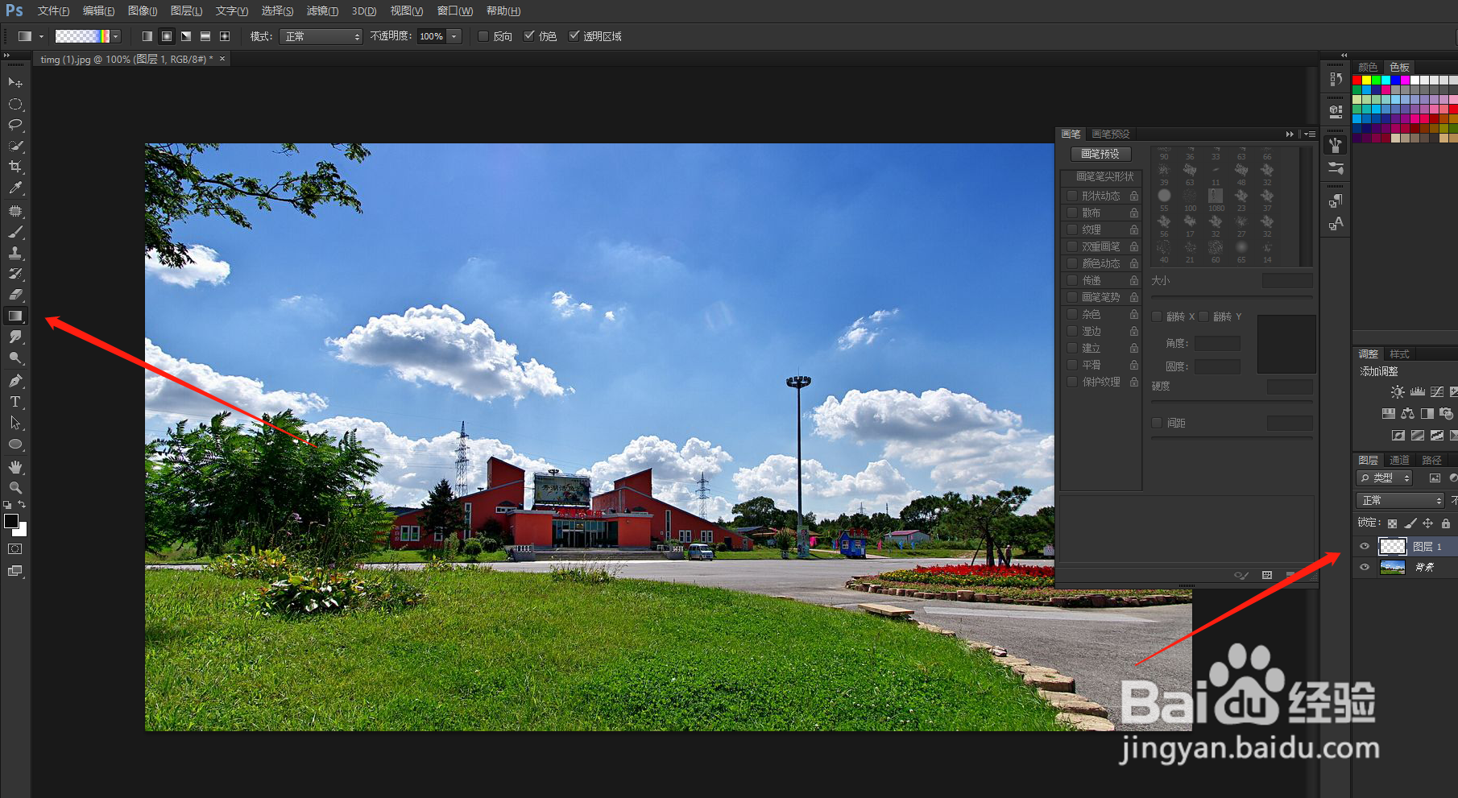Choose Linear gradient style
Screen dimensions: 1458x798
pyautogui.click(x=147, y=36)
